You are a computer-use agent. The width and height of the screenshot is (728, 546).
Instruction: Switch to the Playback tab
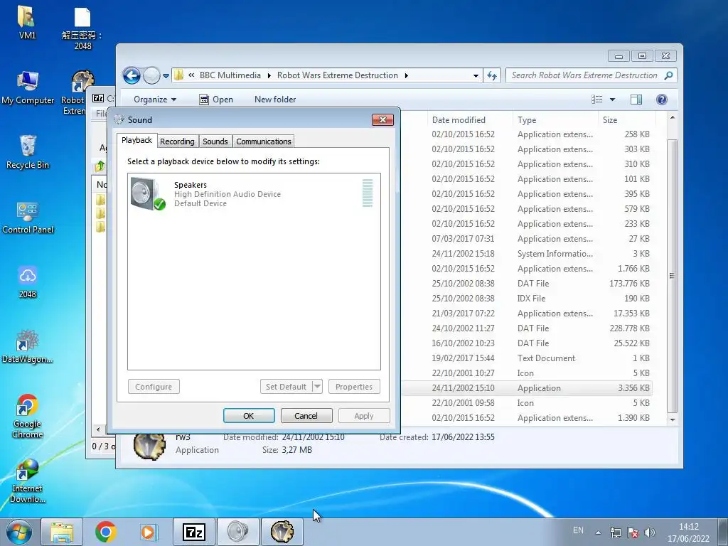point(137,140)
